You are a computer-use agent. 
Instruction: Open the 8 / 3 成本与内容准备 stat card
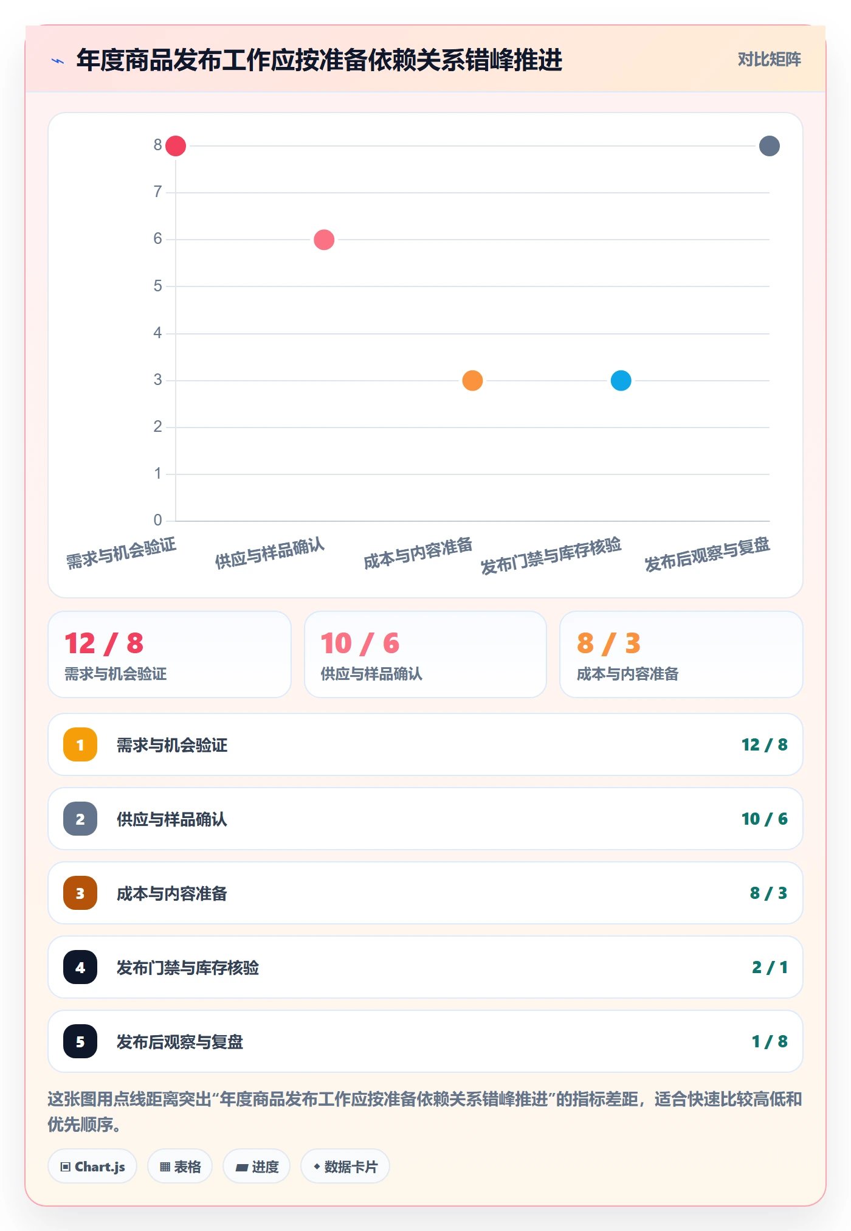click(x=681, y=654)
